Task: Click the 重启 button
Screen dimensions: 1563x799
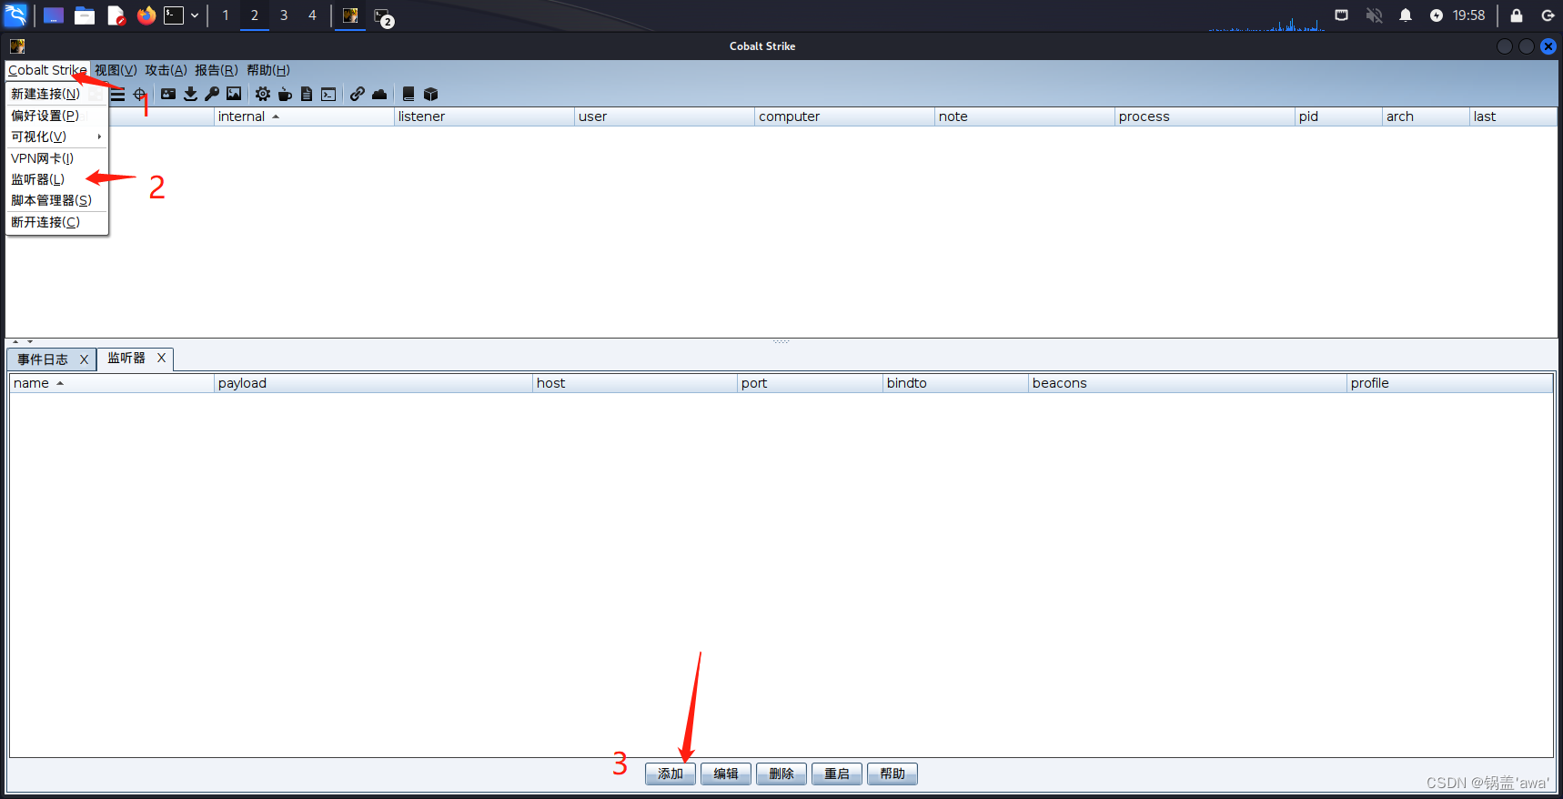Action: (x=837, y=774)
